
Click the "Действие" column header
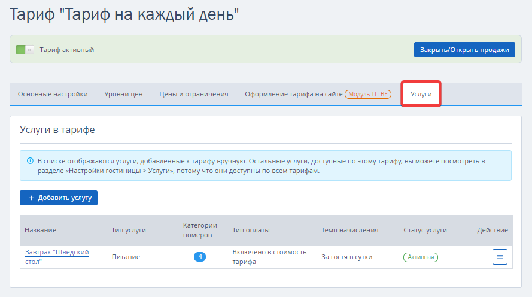493,230
